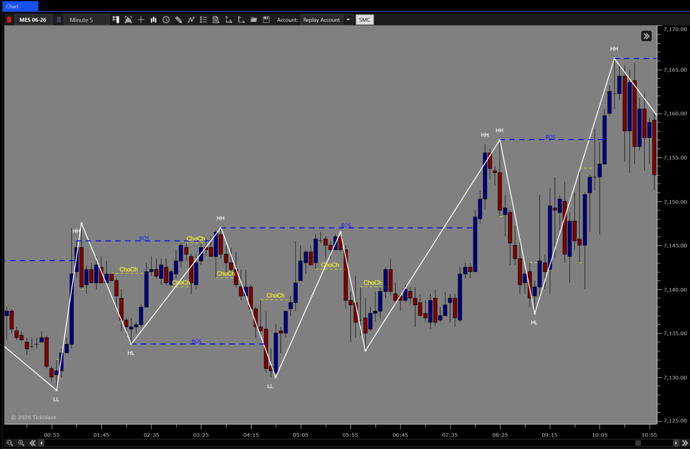Click the open folder template icon
Image resolution: width=690 pixels, height=449 pixels.
254,20
